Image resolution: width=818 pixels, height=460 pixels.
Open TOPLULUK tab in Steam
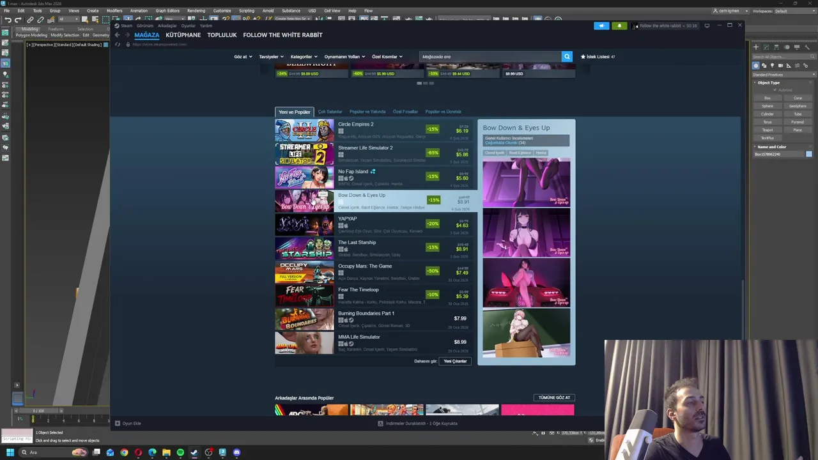pos(222,35)
